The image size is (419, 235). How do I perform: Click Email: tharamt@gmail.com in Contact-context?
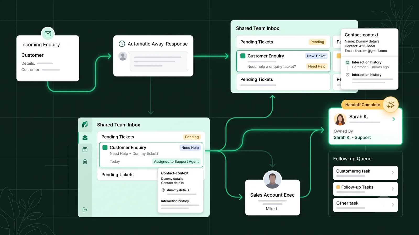pyautogui.click(x=366, y=51)
